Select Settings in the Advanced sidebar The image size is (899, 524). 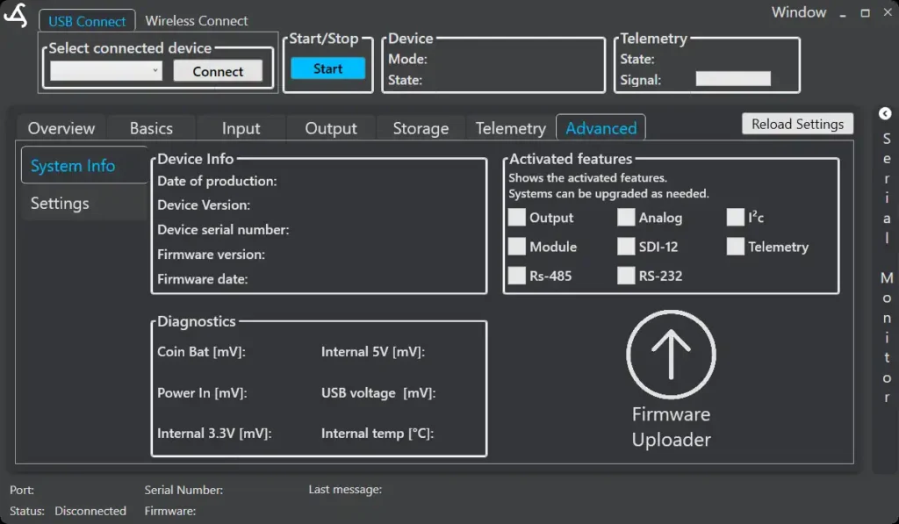(x=60, y=204)
